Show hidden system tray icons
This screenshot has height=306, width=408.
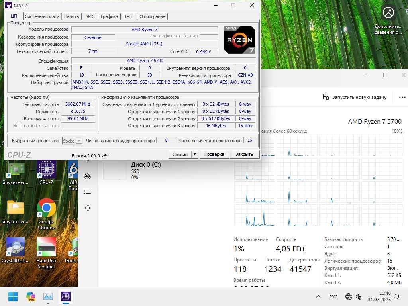[318, 296]
